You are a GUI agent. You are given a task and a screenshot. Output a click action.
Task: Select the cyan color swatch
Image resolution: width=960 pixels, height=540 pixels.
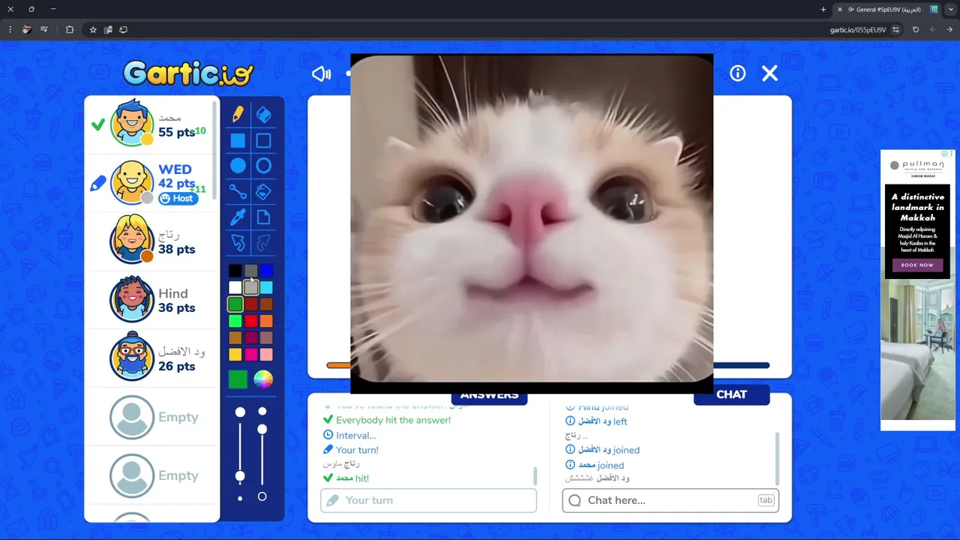267,287
